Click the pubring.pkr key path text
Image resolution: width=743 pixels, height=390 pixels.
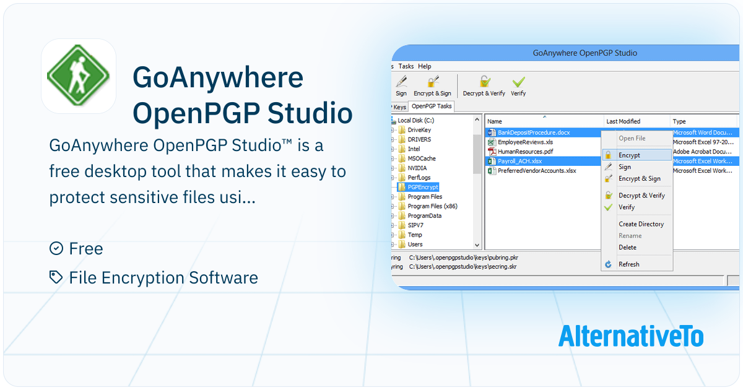[463, 257]
